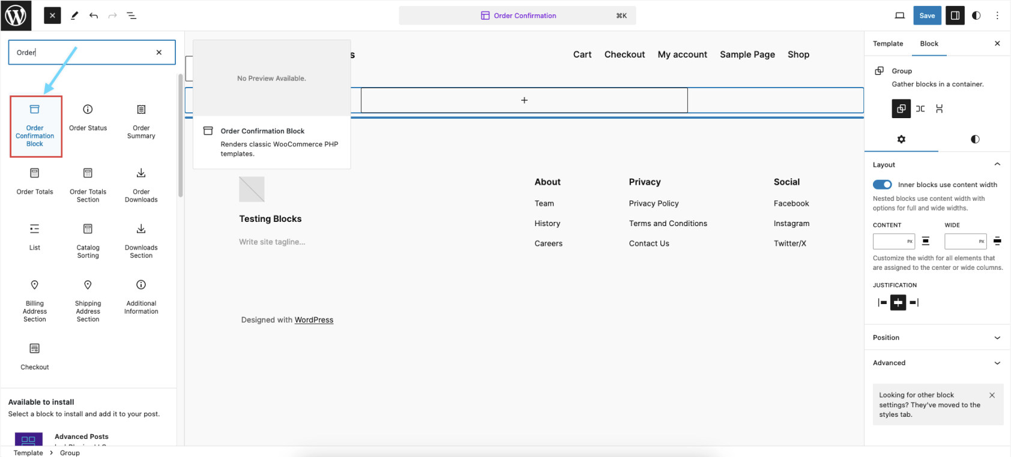Open the Order Confirmation command palette
The width and height of the screenshot is (1011, 457).
tap(518, 16)
